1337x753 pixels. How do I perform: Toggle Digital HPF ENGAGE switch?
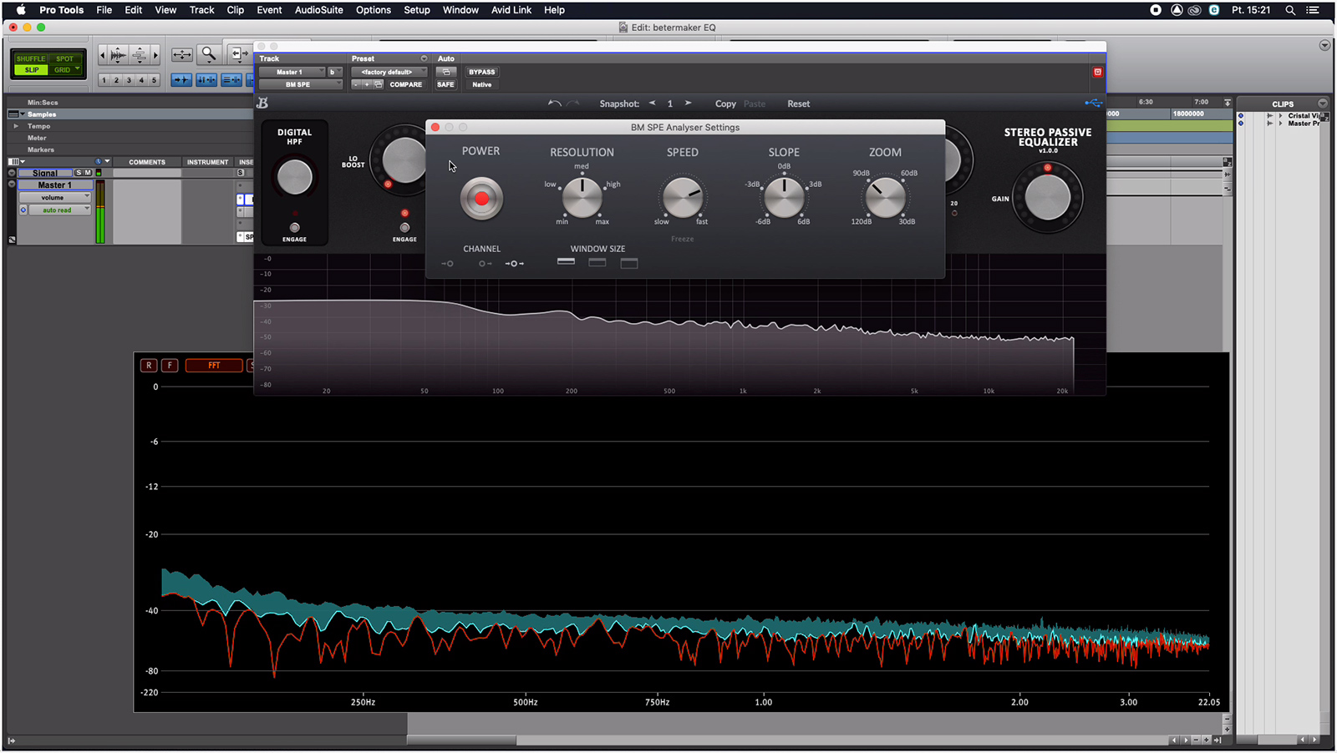[x=294, y=227]
